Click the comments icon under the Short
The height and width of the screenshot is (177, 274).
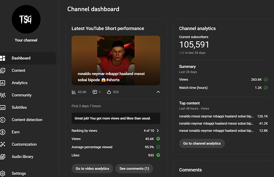pos(95,92)
